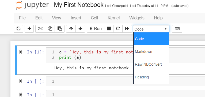Choose Heading cell type
Screen dimensions: 205x97
pos(151,77)
